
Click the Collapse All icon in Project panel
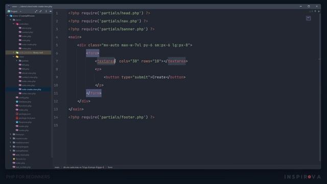(x=41, y=11)
